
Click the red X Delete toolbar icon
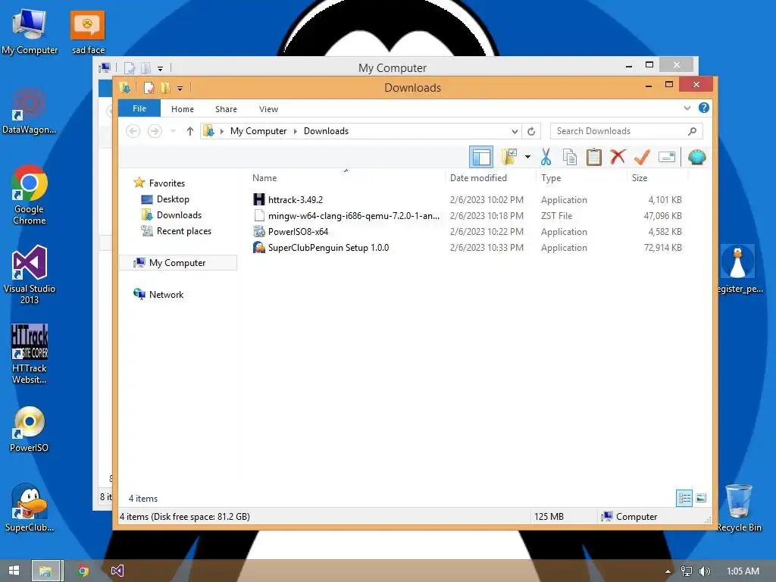[x=618, y=157]
